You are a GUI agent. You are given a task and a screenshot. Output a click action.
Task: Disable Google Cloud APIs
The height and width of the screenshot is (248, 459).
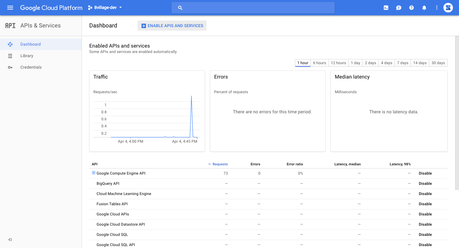[x=425, y=214]
